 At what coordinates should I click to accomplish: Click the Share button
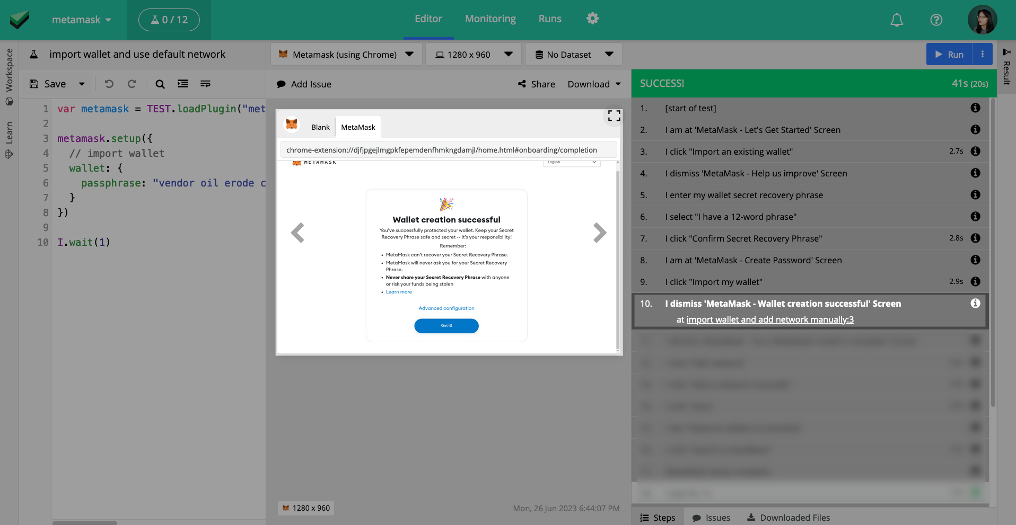point(537,84)
